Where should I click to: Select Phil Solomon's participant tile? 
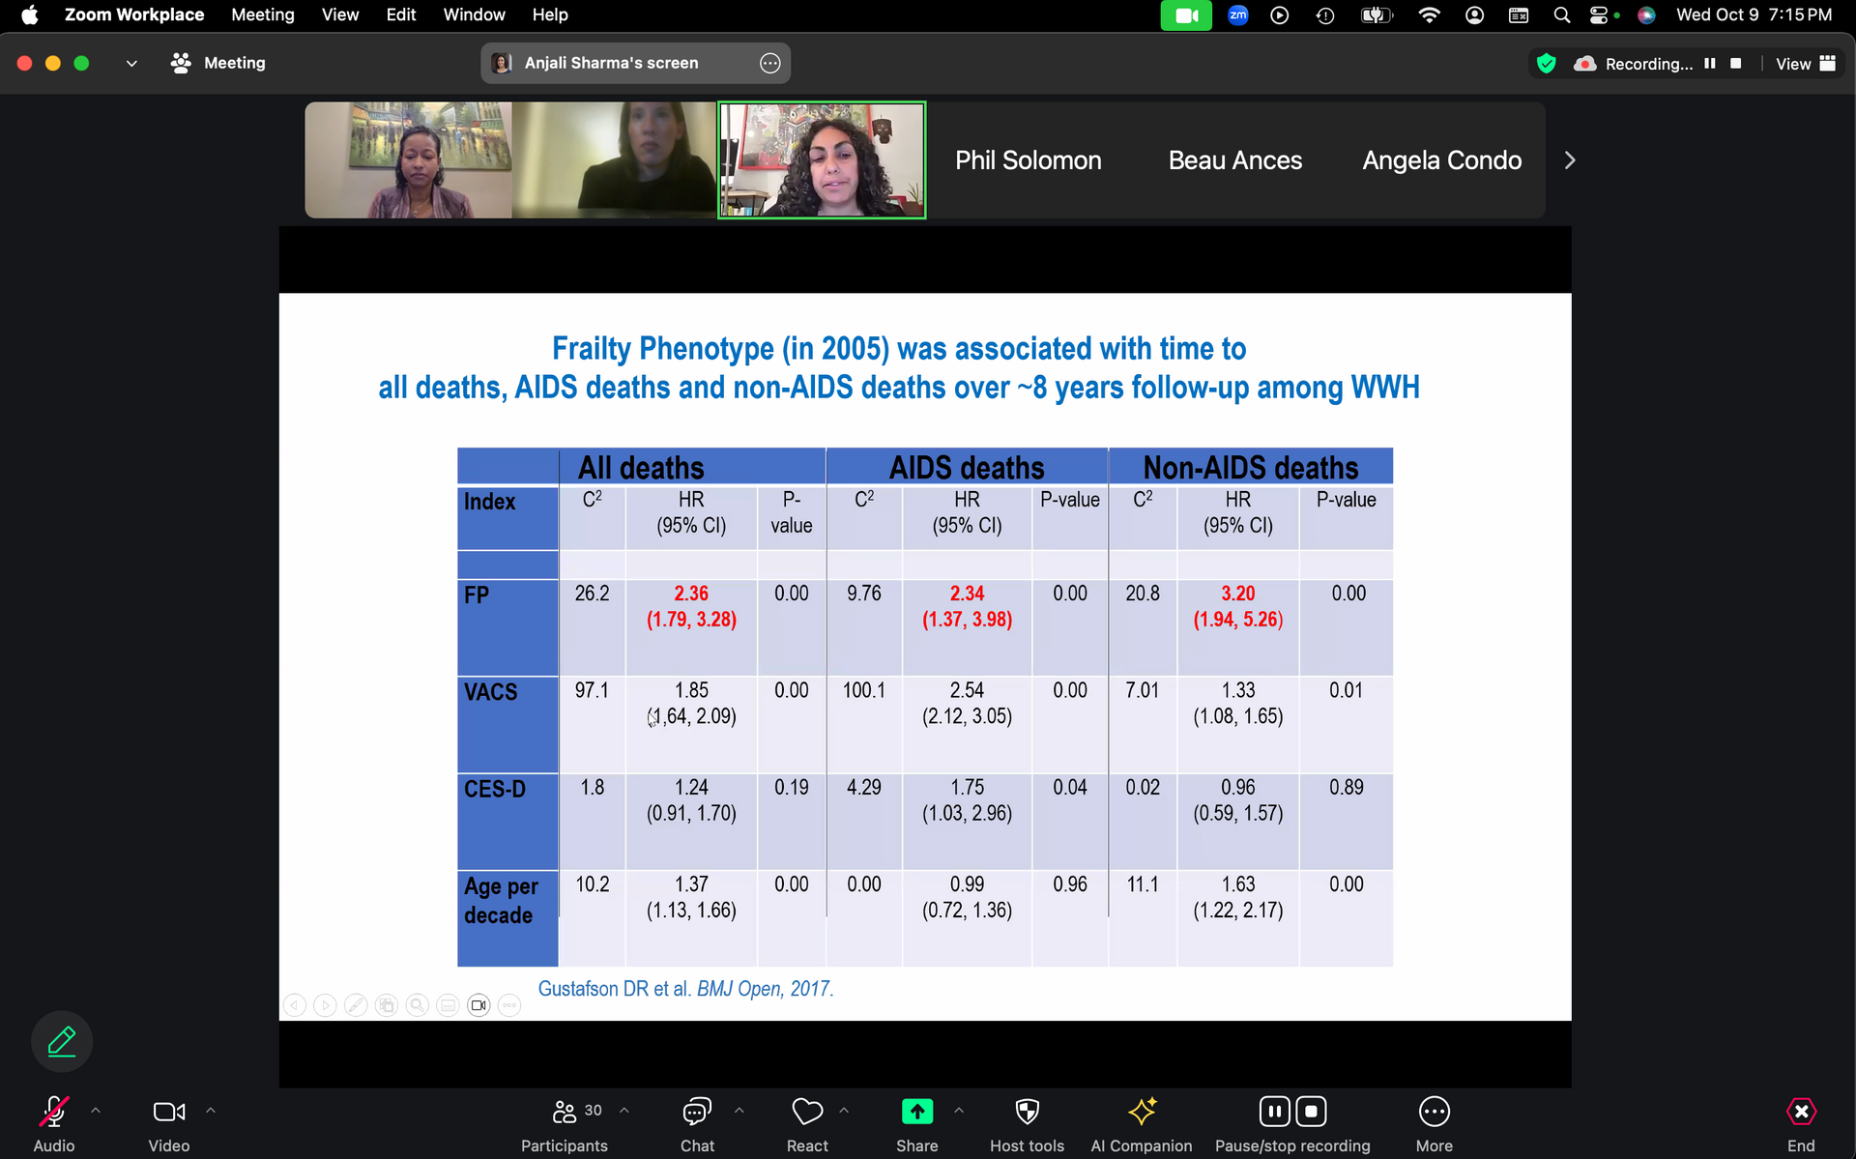1028,160
